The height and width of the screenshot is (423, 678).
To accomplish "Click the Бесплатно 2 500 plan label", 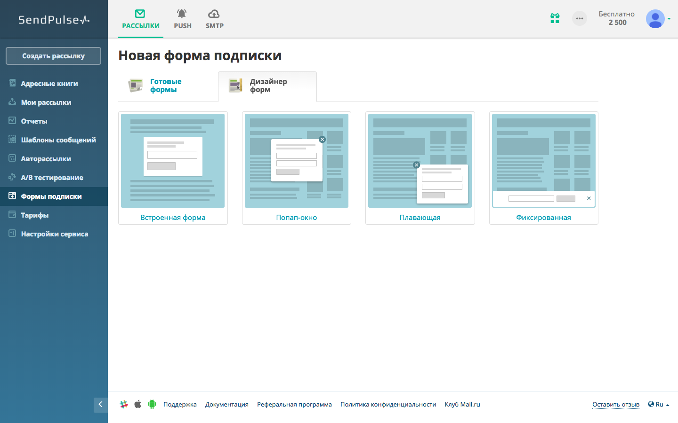I will pos(617,18).
